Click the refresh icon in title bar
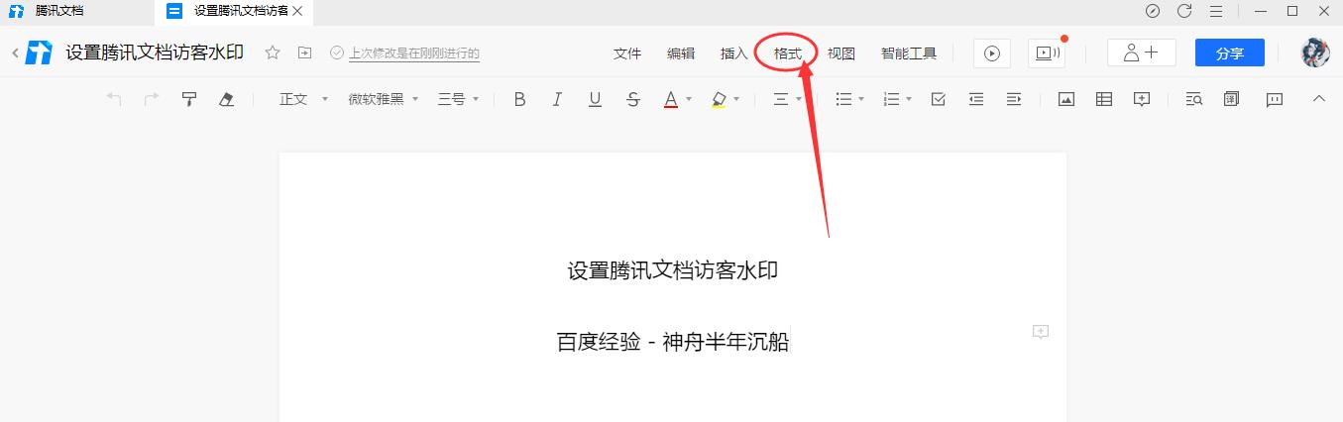Screen dimensions: 1343x422 click(x=1183, y=11)
